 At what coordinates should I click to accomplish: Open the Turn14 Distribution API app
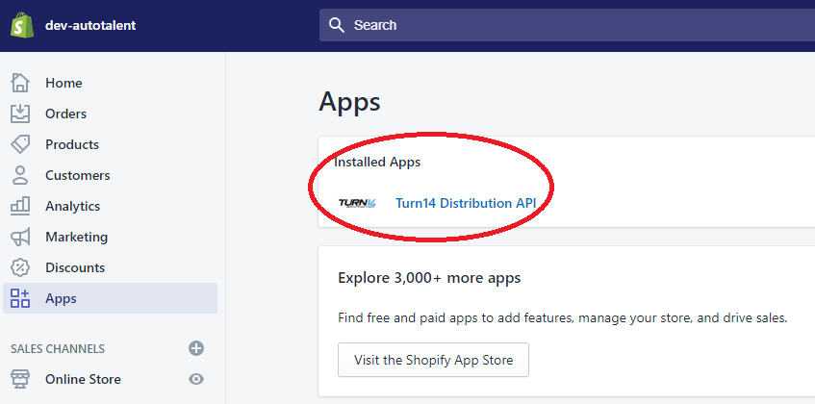coord(466,203)
